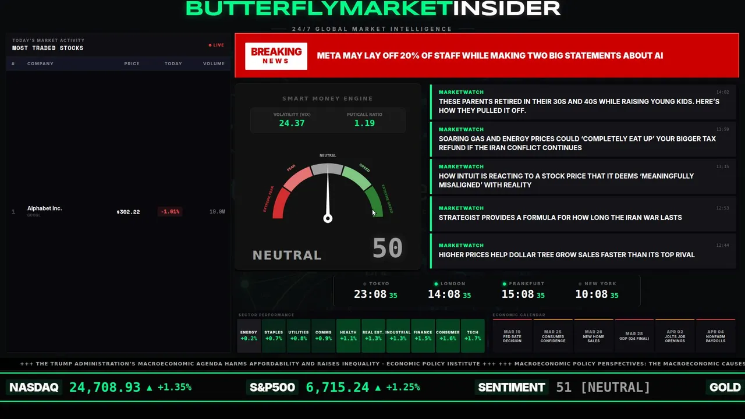
Task: Open the Mar 26 New Home Sales event
Action: (x=594, y=336)
